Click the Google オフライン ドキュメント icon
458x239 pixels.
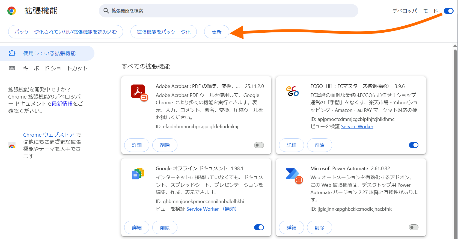[138, 174]
